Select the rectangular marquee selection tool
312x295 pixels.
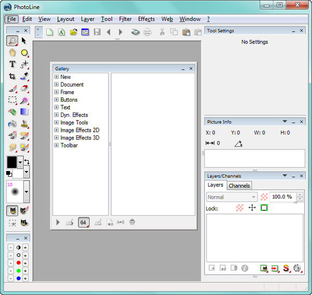(12, 100)
